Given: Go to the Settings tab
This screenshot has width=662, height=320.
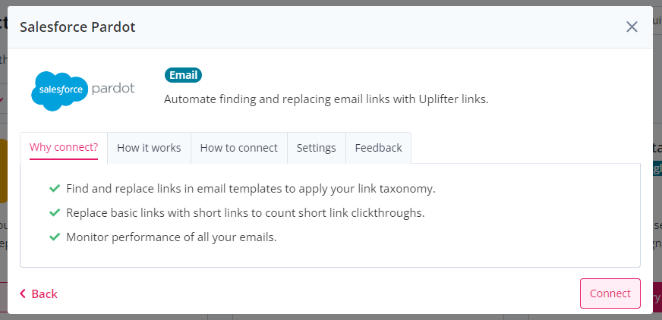Looking at the screenshot, I should point(317,148).
